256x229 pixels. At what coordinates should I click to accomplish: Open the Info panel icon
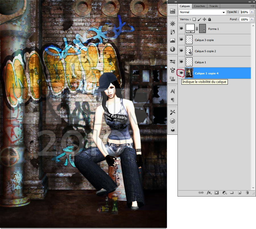tap(172, 49)
